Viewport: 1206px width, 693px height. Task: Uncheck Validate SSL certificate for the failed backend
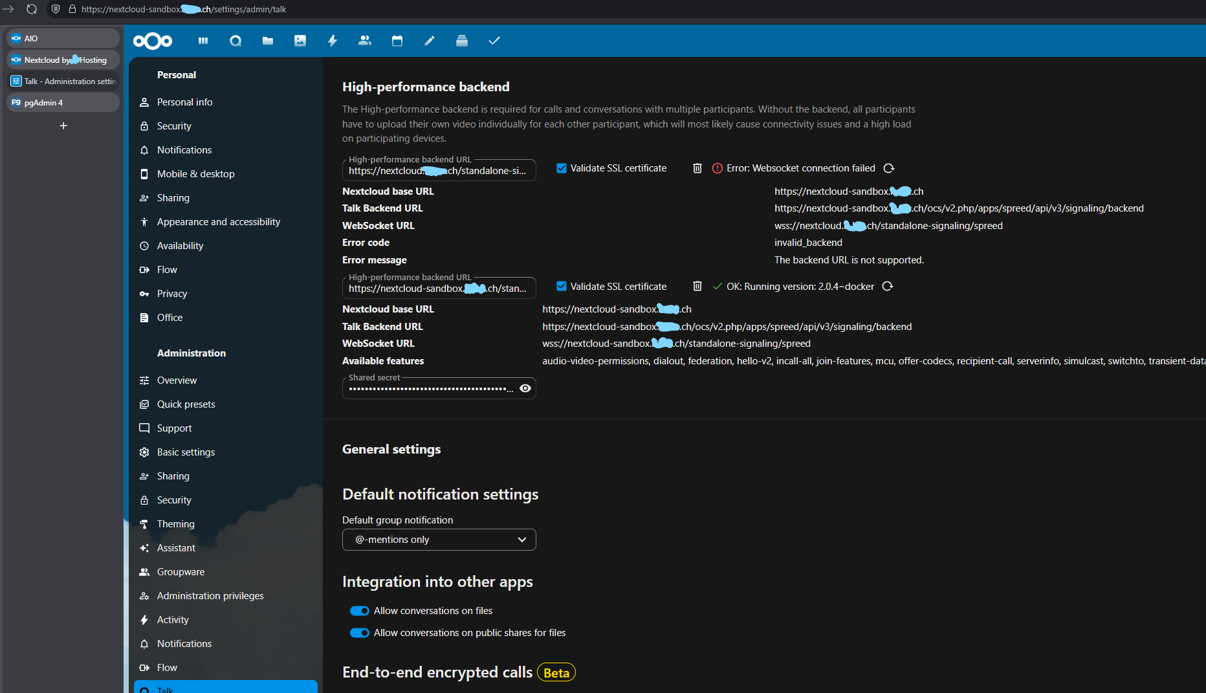click(562, 168)
